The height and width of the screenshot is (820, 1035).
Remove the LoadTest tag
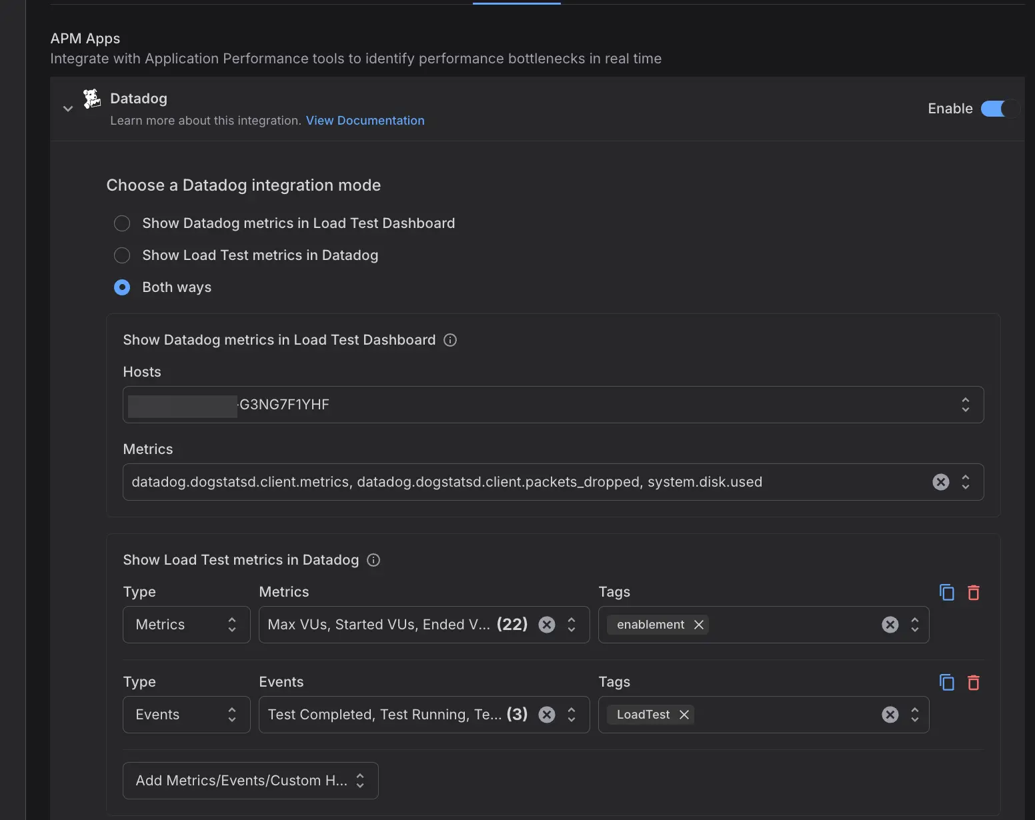point(684,715)
